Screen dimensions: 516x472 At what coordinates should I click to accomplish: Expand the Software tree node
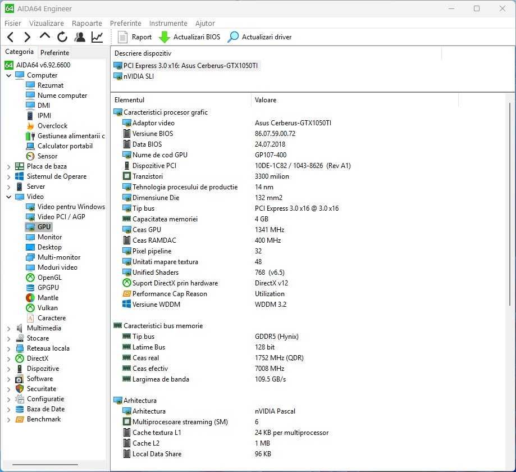coord(9,379)
